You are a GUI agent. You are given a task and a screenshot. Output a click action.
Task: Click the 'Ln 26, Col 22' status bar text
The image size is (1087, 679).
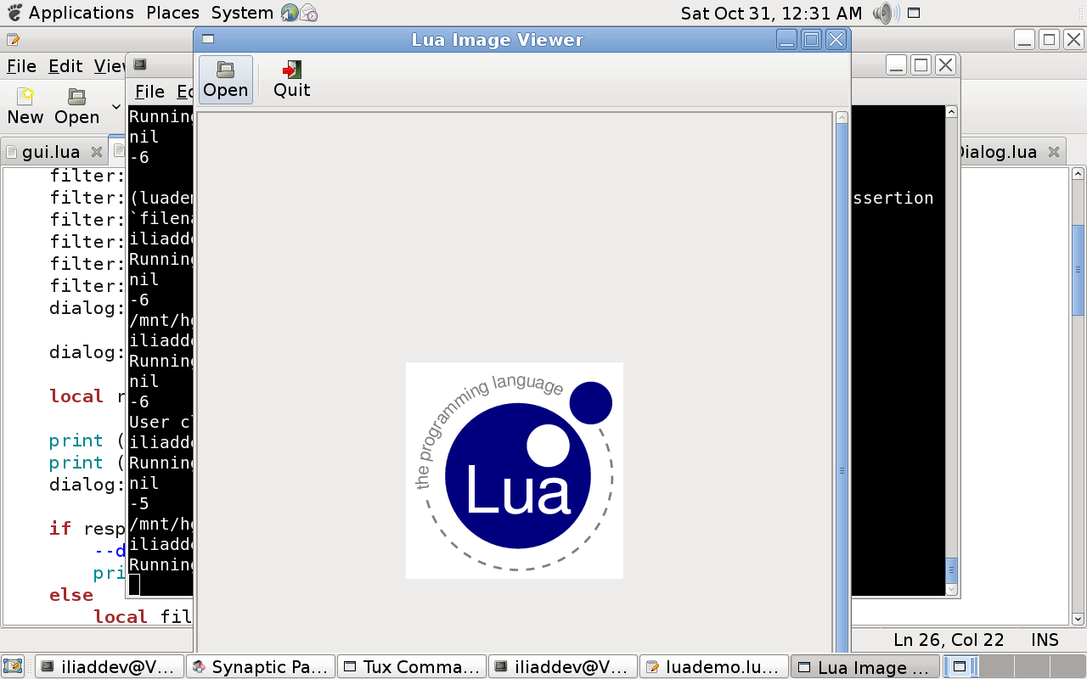point(949,640)
